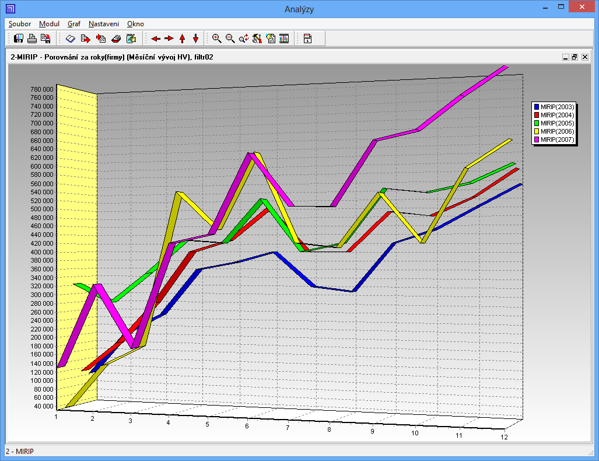The image size is (599, 461).
Task: Click the red left arrow button
Action: 156,39
